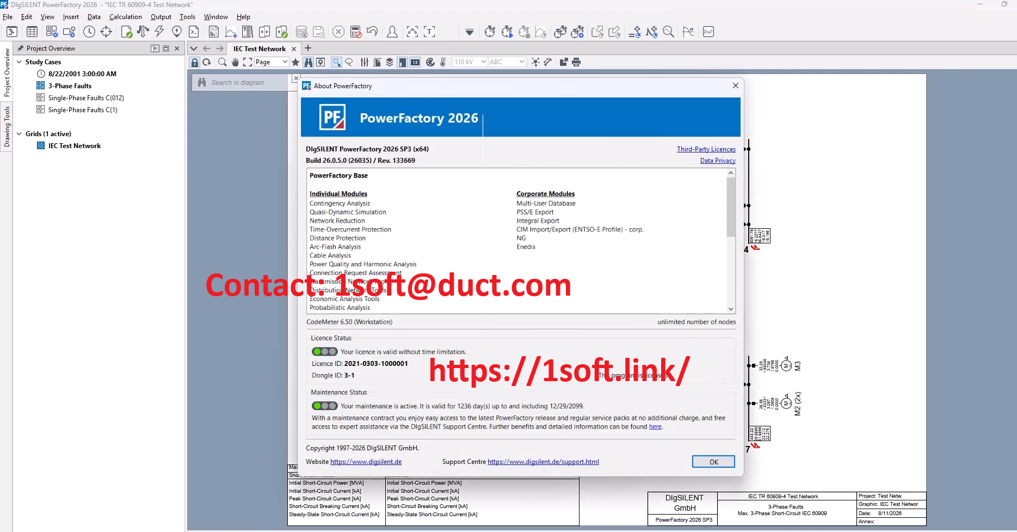Click the calculate initial conditions stopwatch icon
This screenshot has width=1017, height=532.
[x=490, y=32]
